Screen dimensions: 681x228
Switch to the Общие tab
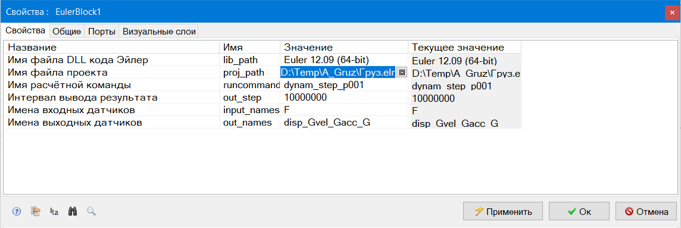point(67,32)
